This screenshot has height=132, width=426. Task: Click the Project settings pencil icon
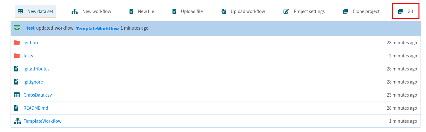(286, 11)
